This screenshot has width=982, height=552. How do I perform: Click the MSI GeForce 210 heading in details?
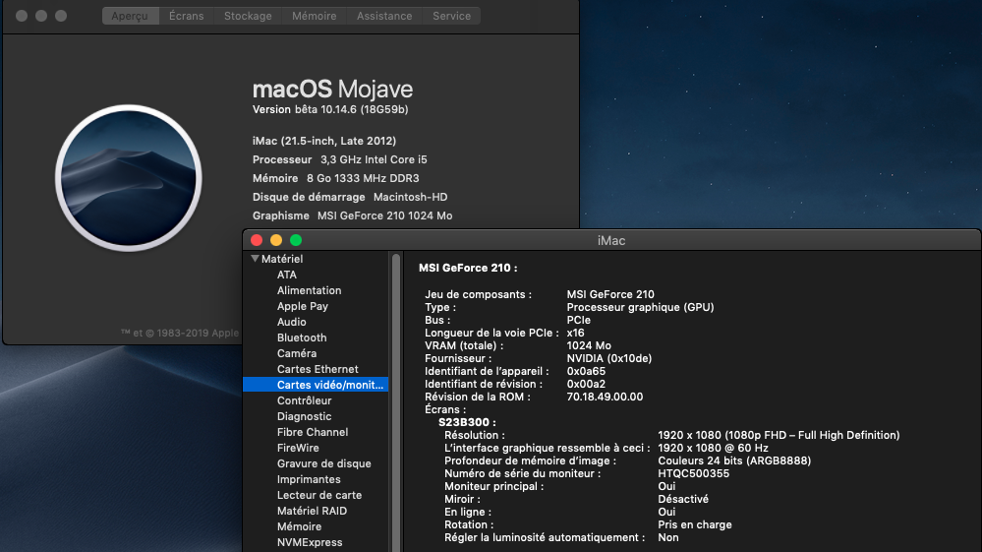pos(468,268)
